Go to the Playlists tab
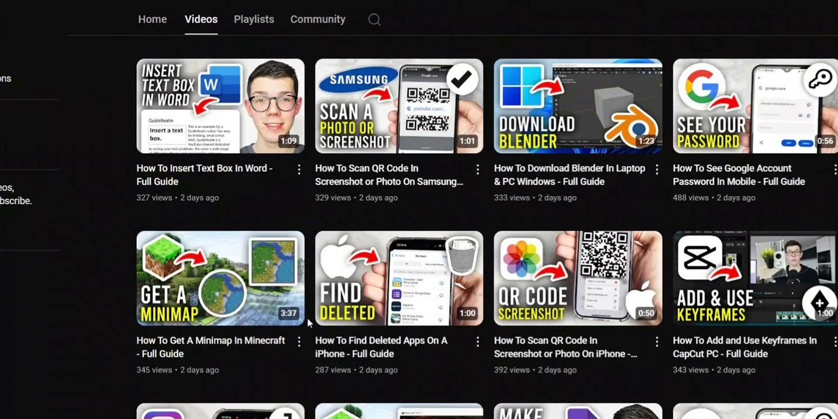 click(x=254, y=19)
